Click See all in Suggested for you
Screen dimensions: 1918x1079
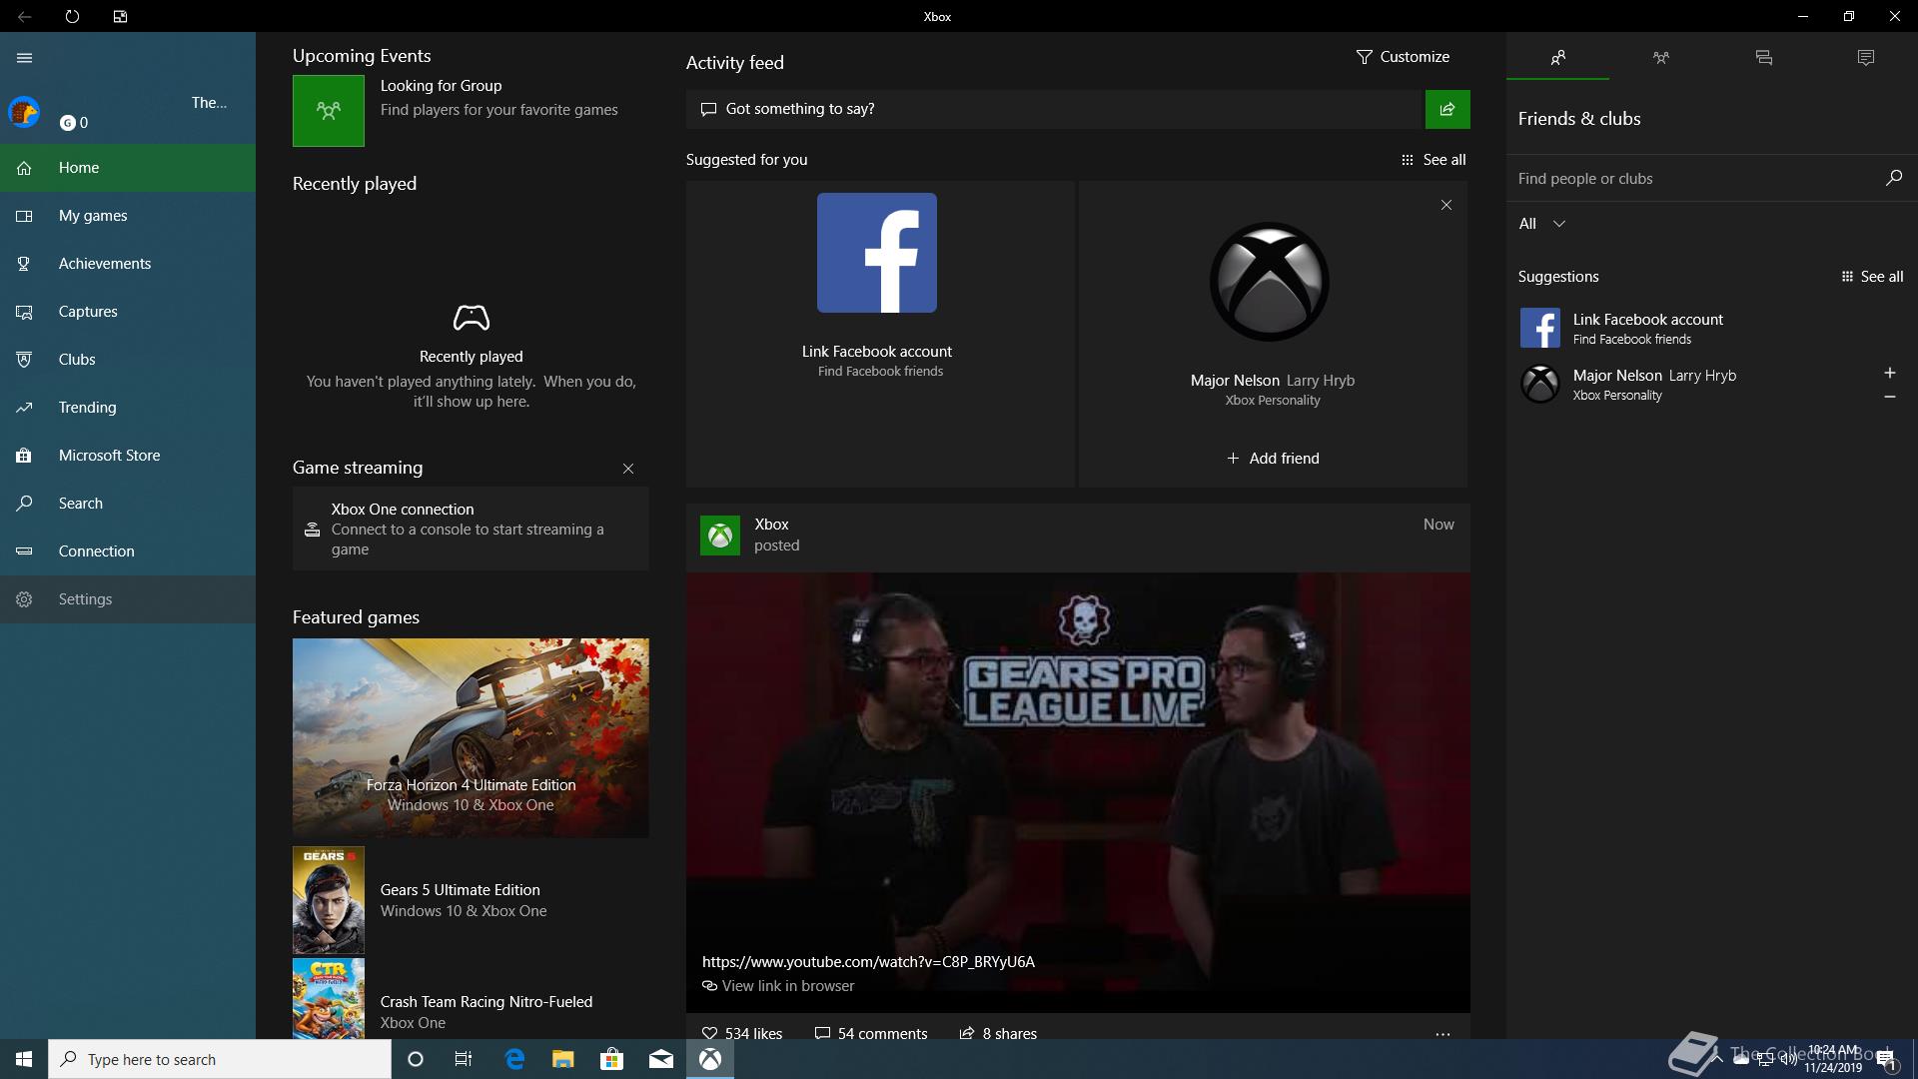point(1434,160)
